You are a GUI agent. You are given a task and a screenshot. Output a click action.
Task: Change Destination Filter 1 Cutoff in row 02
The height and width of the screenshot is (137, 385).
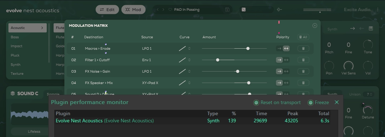[97, 60]
